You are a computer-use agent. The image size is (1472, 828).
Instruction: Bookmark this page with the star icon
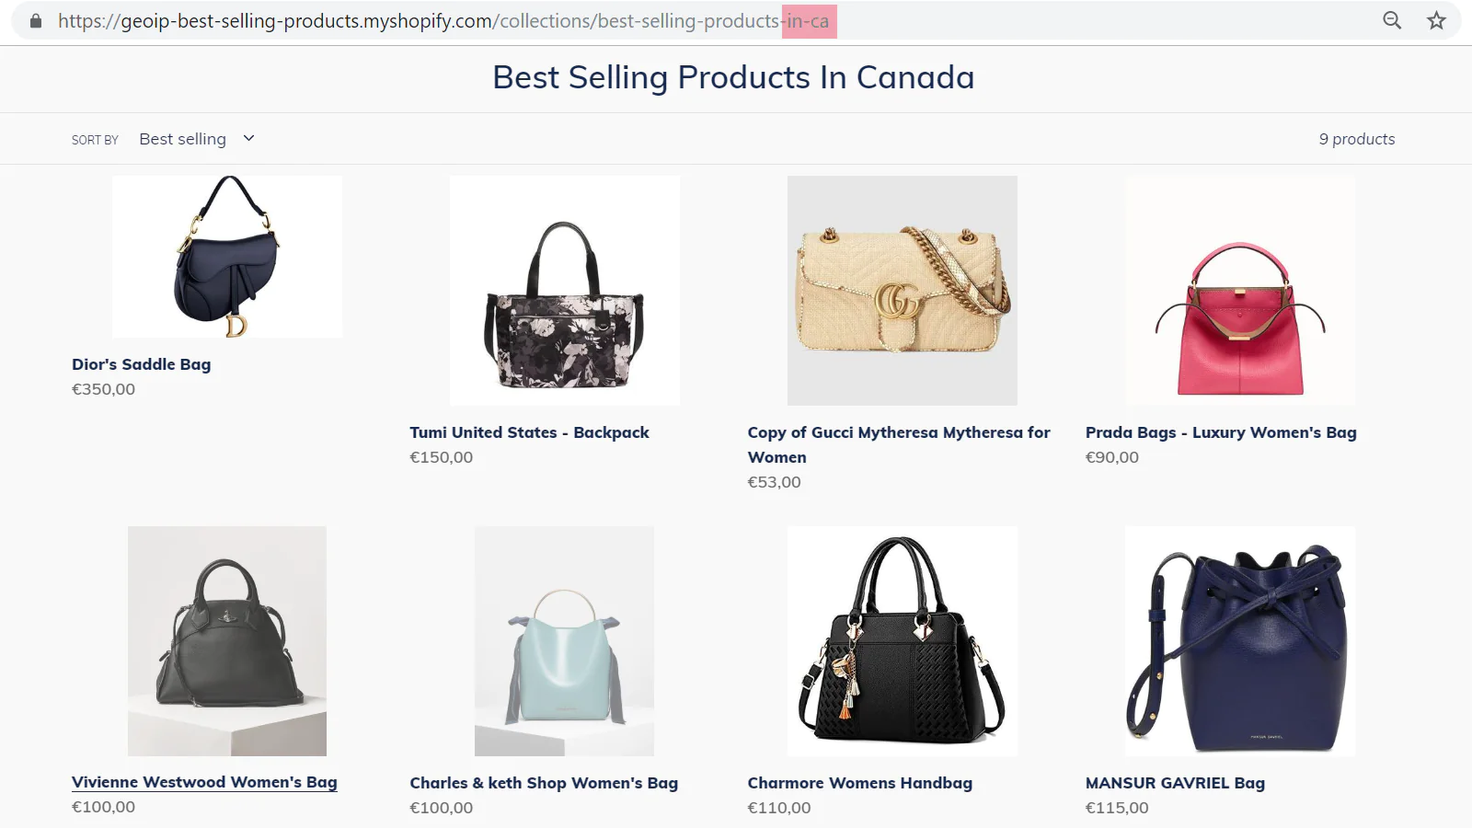tap(1436, 20)
